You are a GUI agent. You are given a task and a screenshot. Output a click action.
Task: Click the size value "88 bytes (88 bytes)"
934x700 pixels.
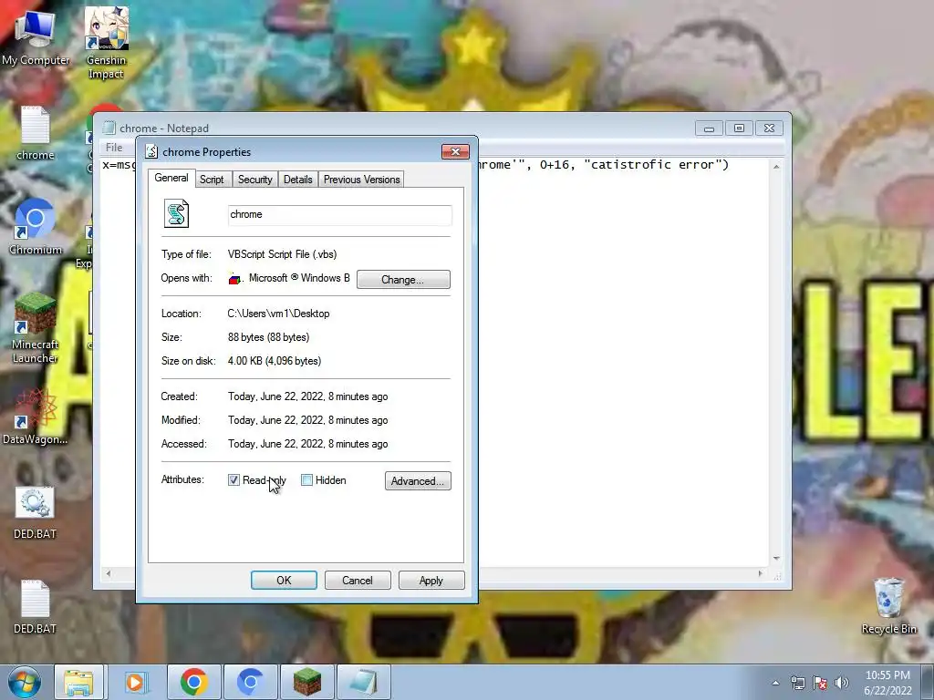point(269,337)
